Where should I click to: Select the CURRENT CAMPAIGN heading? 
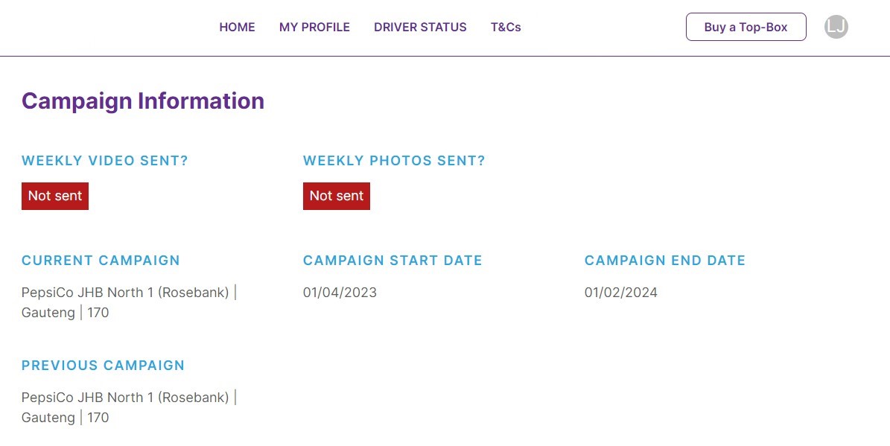pos(101,261)
